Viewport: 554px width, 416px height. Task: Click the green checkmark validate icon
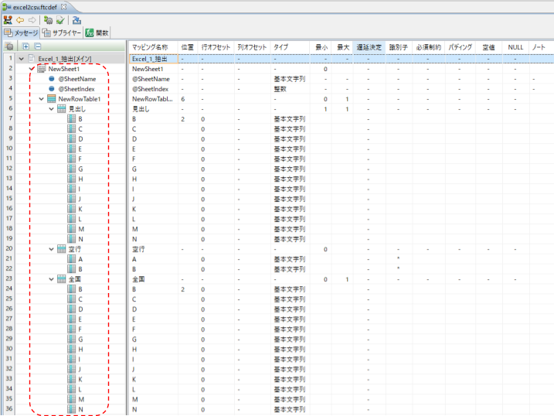pos(61,20)
